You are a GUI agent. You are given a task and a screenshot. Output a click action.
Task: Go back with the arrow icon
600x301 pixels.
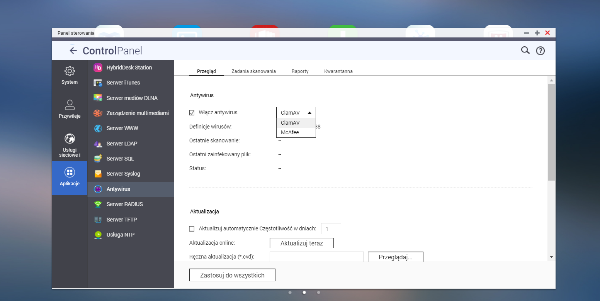coord(73,51)
